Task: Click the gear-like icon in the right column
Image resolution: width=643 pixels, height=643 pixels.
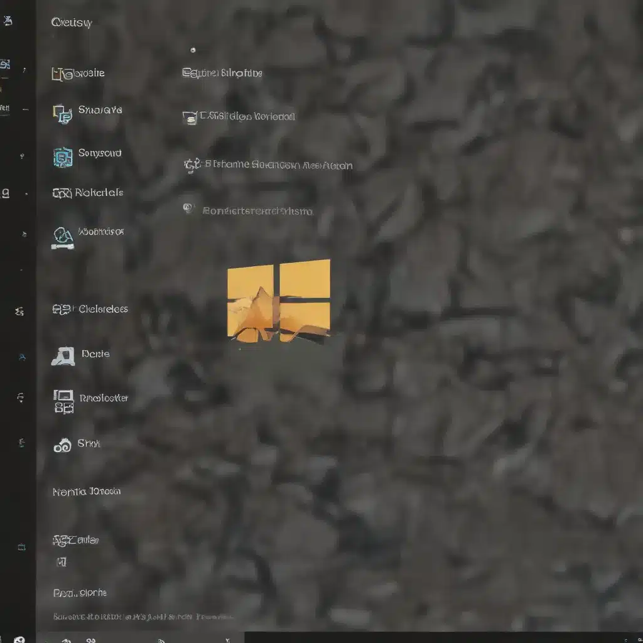Action: 192,165
